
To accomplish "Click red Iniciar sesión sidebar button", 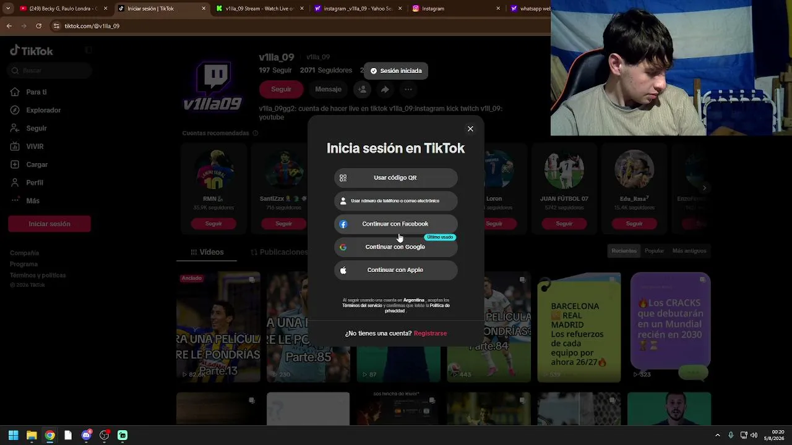I will click(x=49, y=224).
